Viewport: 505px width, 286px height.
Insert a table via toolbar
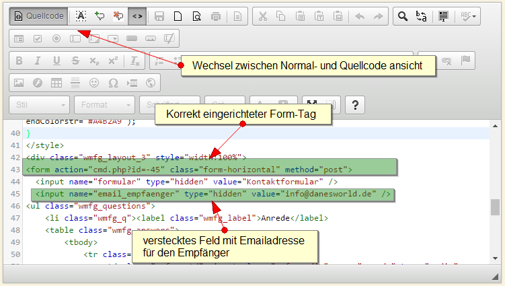pyautogui.click(x=56, y=83)
